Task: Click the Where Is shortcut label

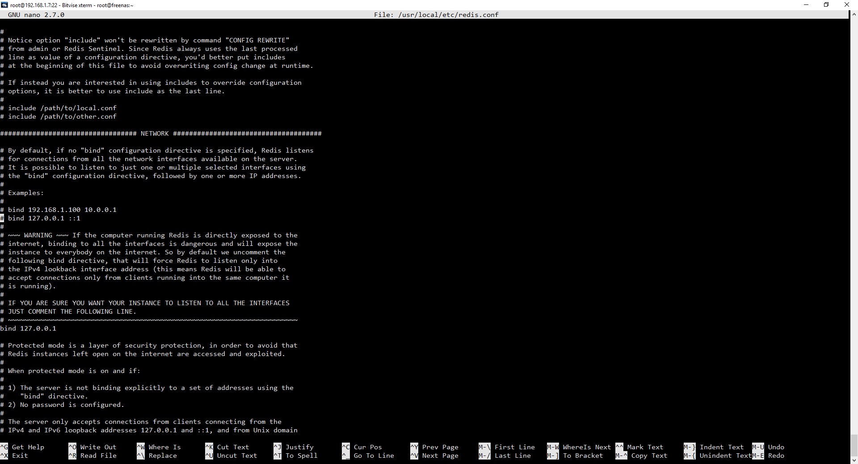Action: (x=164, y=447)
